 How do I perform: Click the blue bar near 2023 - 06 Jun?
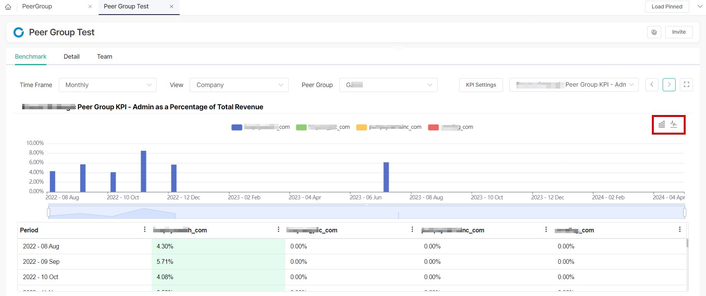click(386, 177)
